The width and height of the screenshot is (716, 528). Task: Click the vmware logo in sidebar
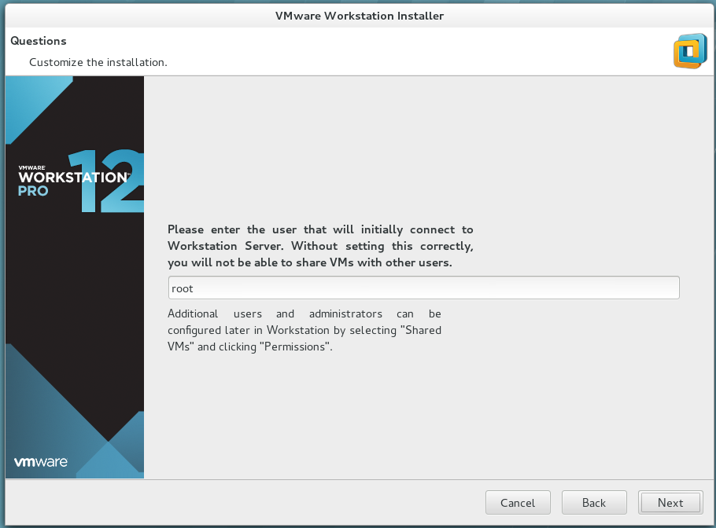click(x=41, y=462)
